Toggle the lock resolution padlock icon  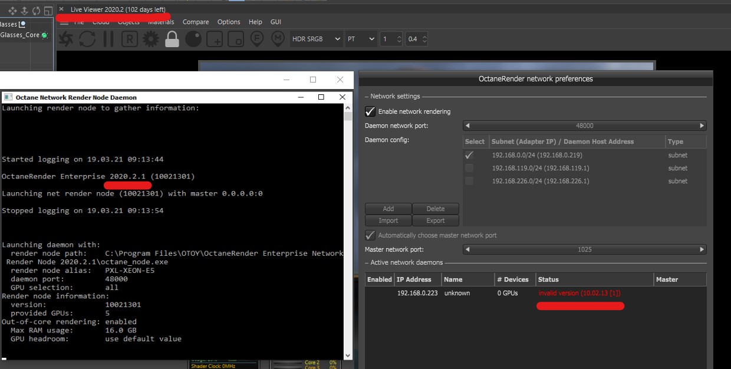tap(172, 39)
